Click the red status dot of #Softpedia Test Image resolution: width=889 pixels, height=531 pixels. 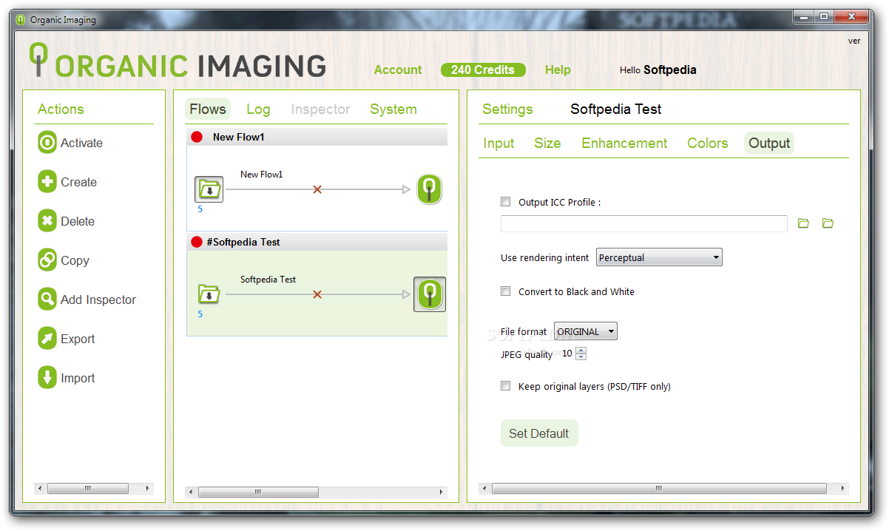coord(197,242)
